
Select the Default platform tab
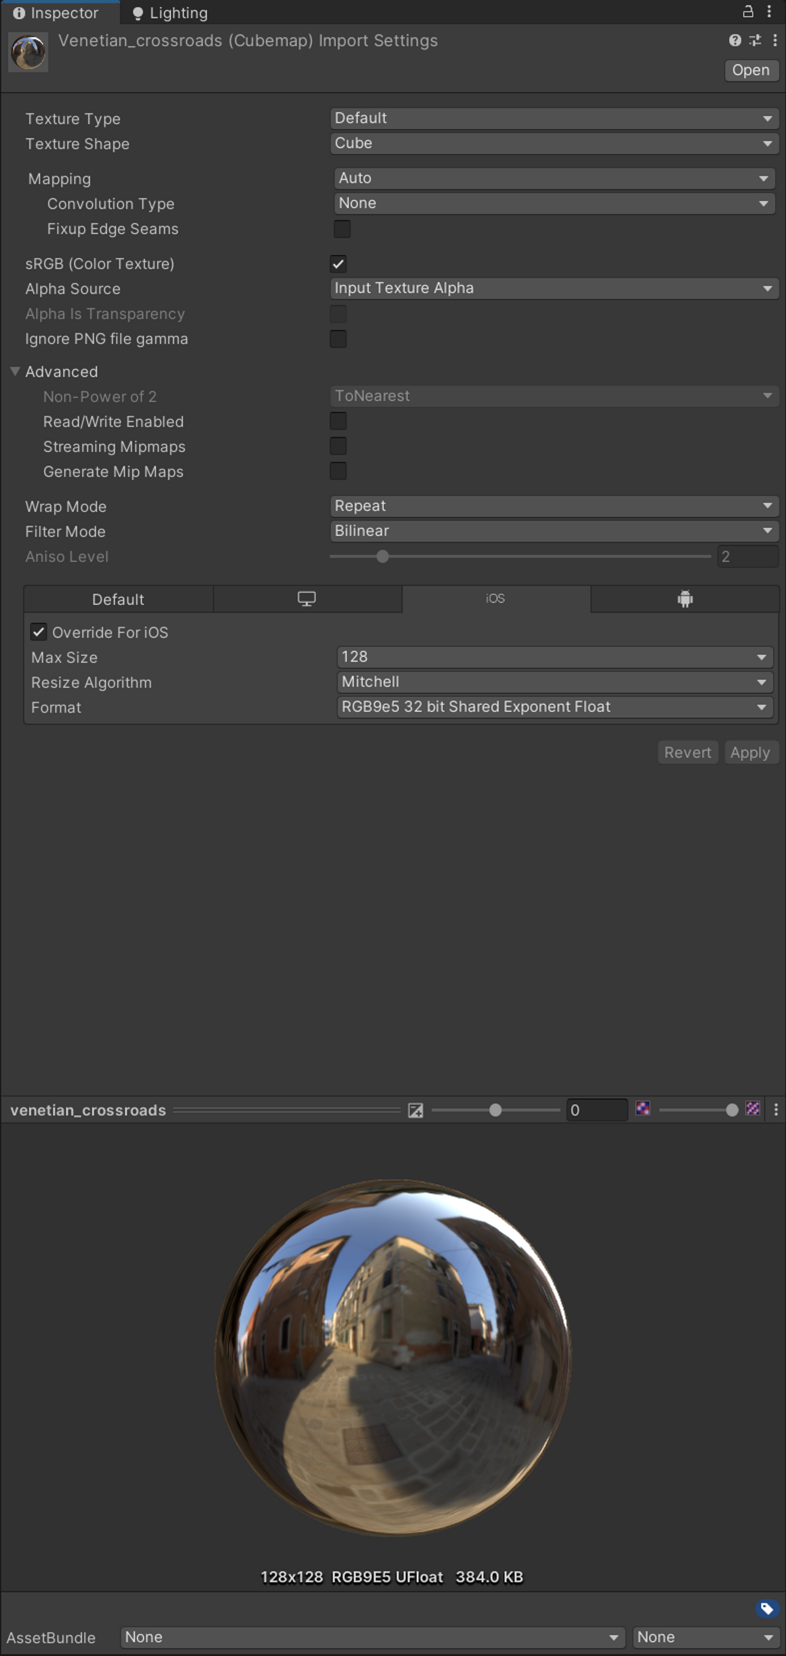point(118,599)
